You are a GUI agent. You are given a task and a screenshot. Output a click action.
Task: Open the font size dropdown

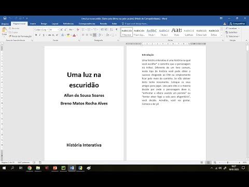(58, 30)
